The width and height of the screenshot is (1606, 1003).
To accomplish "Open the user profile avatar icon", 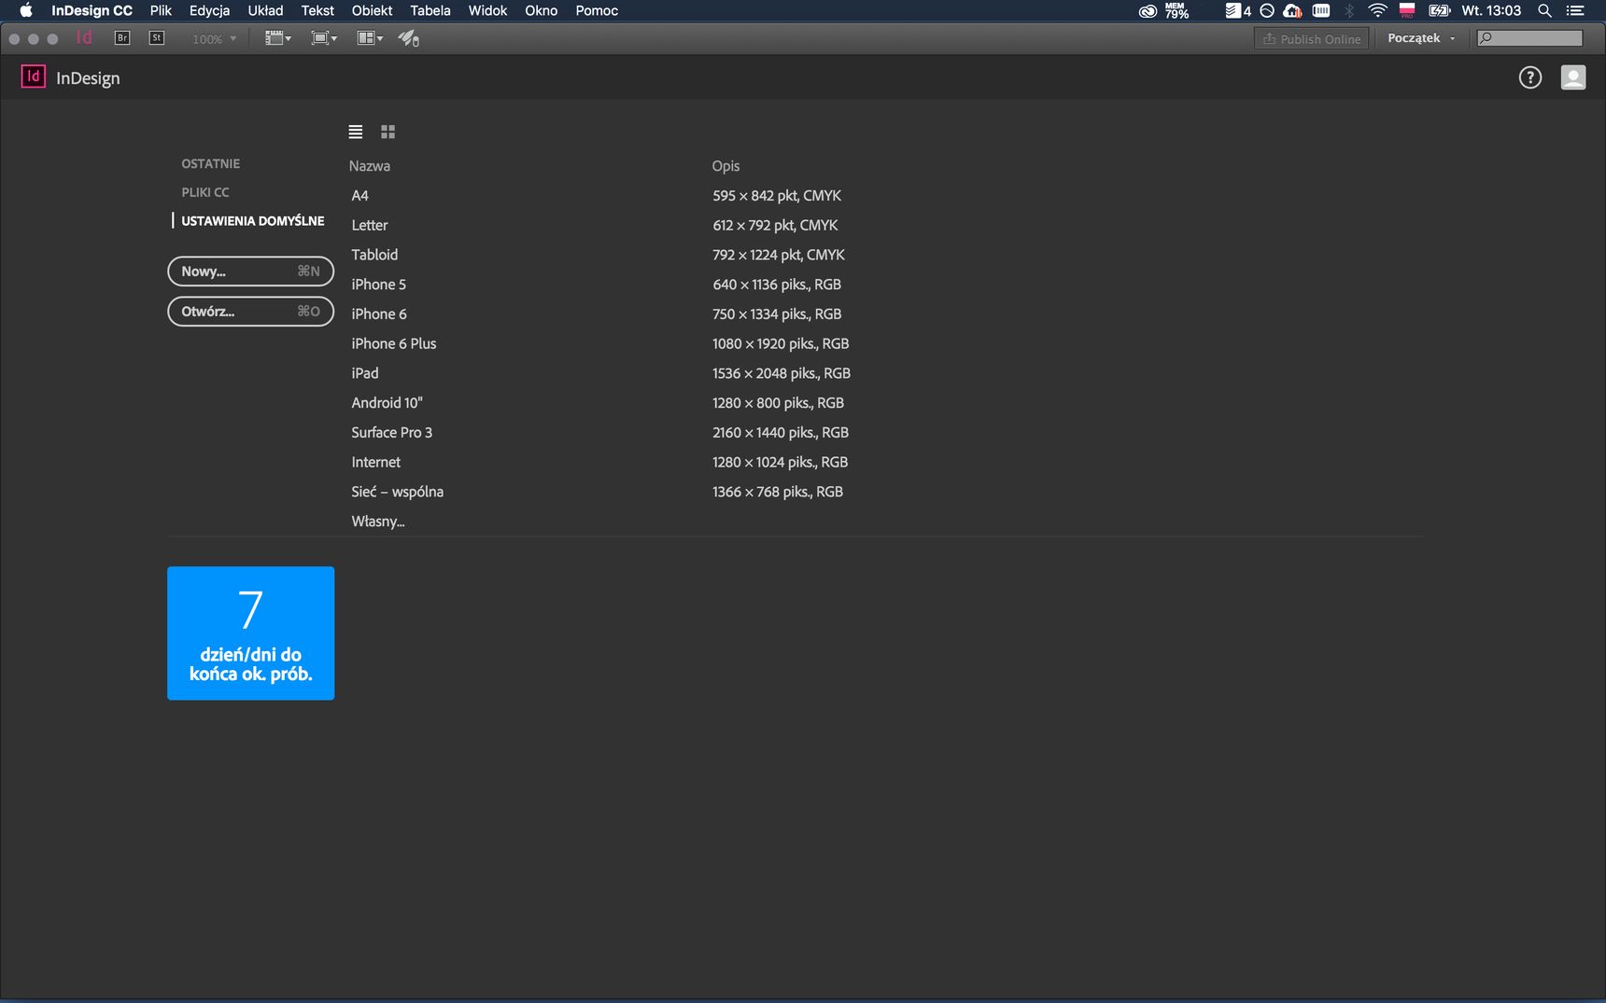I will coord(1573,77).
